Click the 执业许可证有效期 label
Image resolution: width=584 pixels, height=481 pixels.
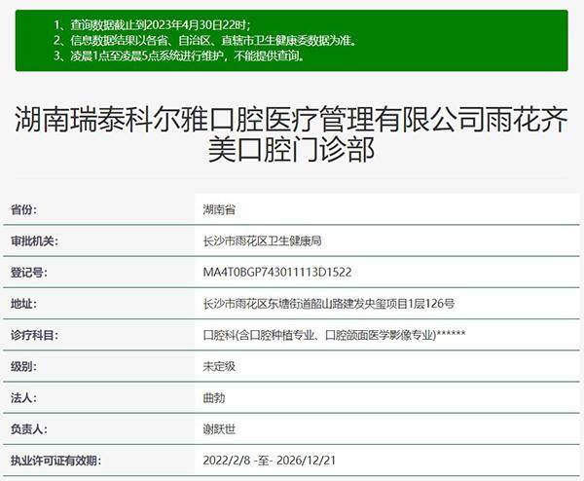click(55, 461)
